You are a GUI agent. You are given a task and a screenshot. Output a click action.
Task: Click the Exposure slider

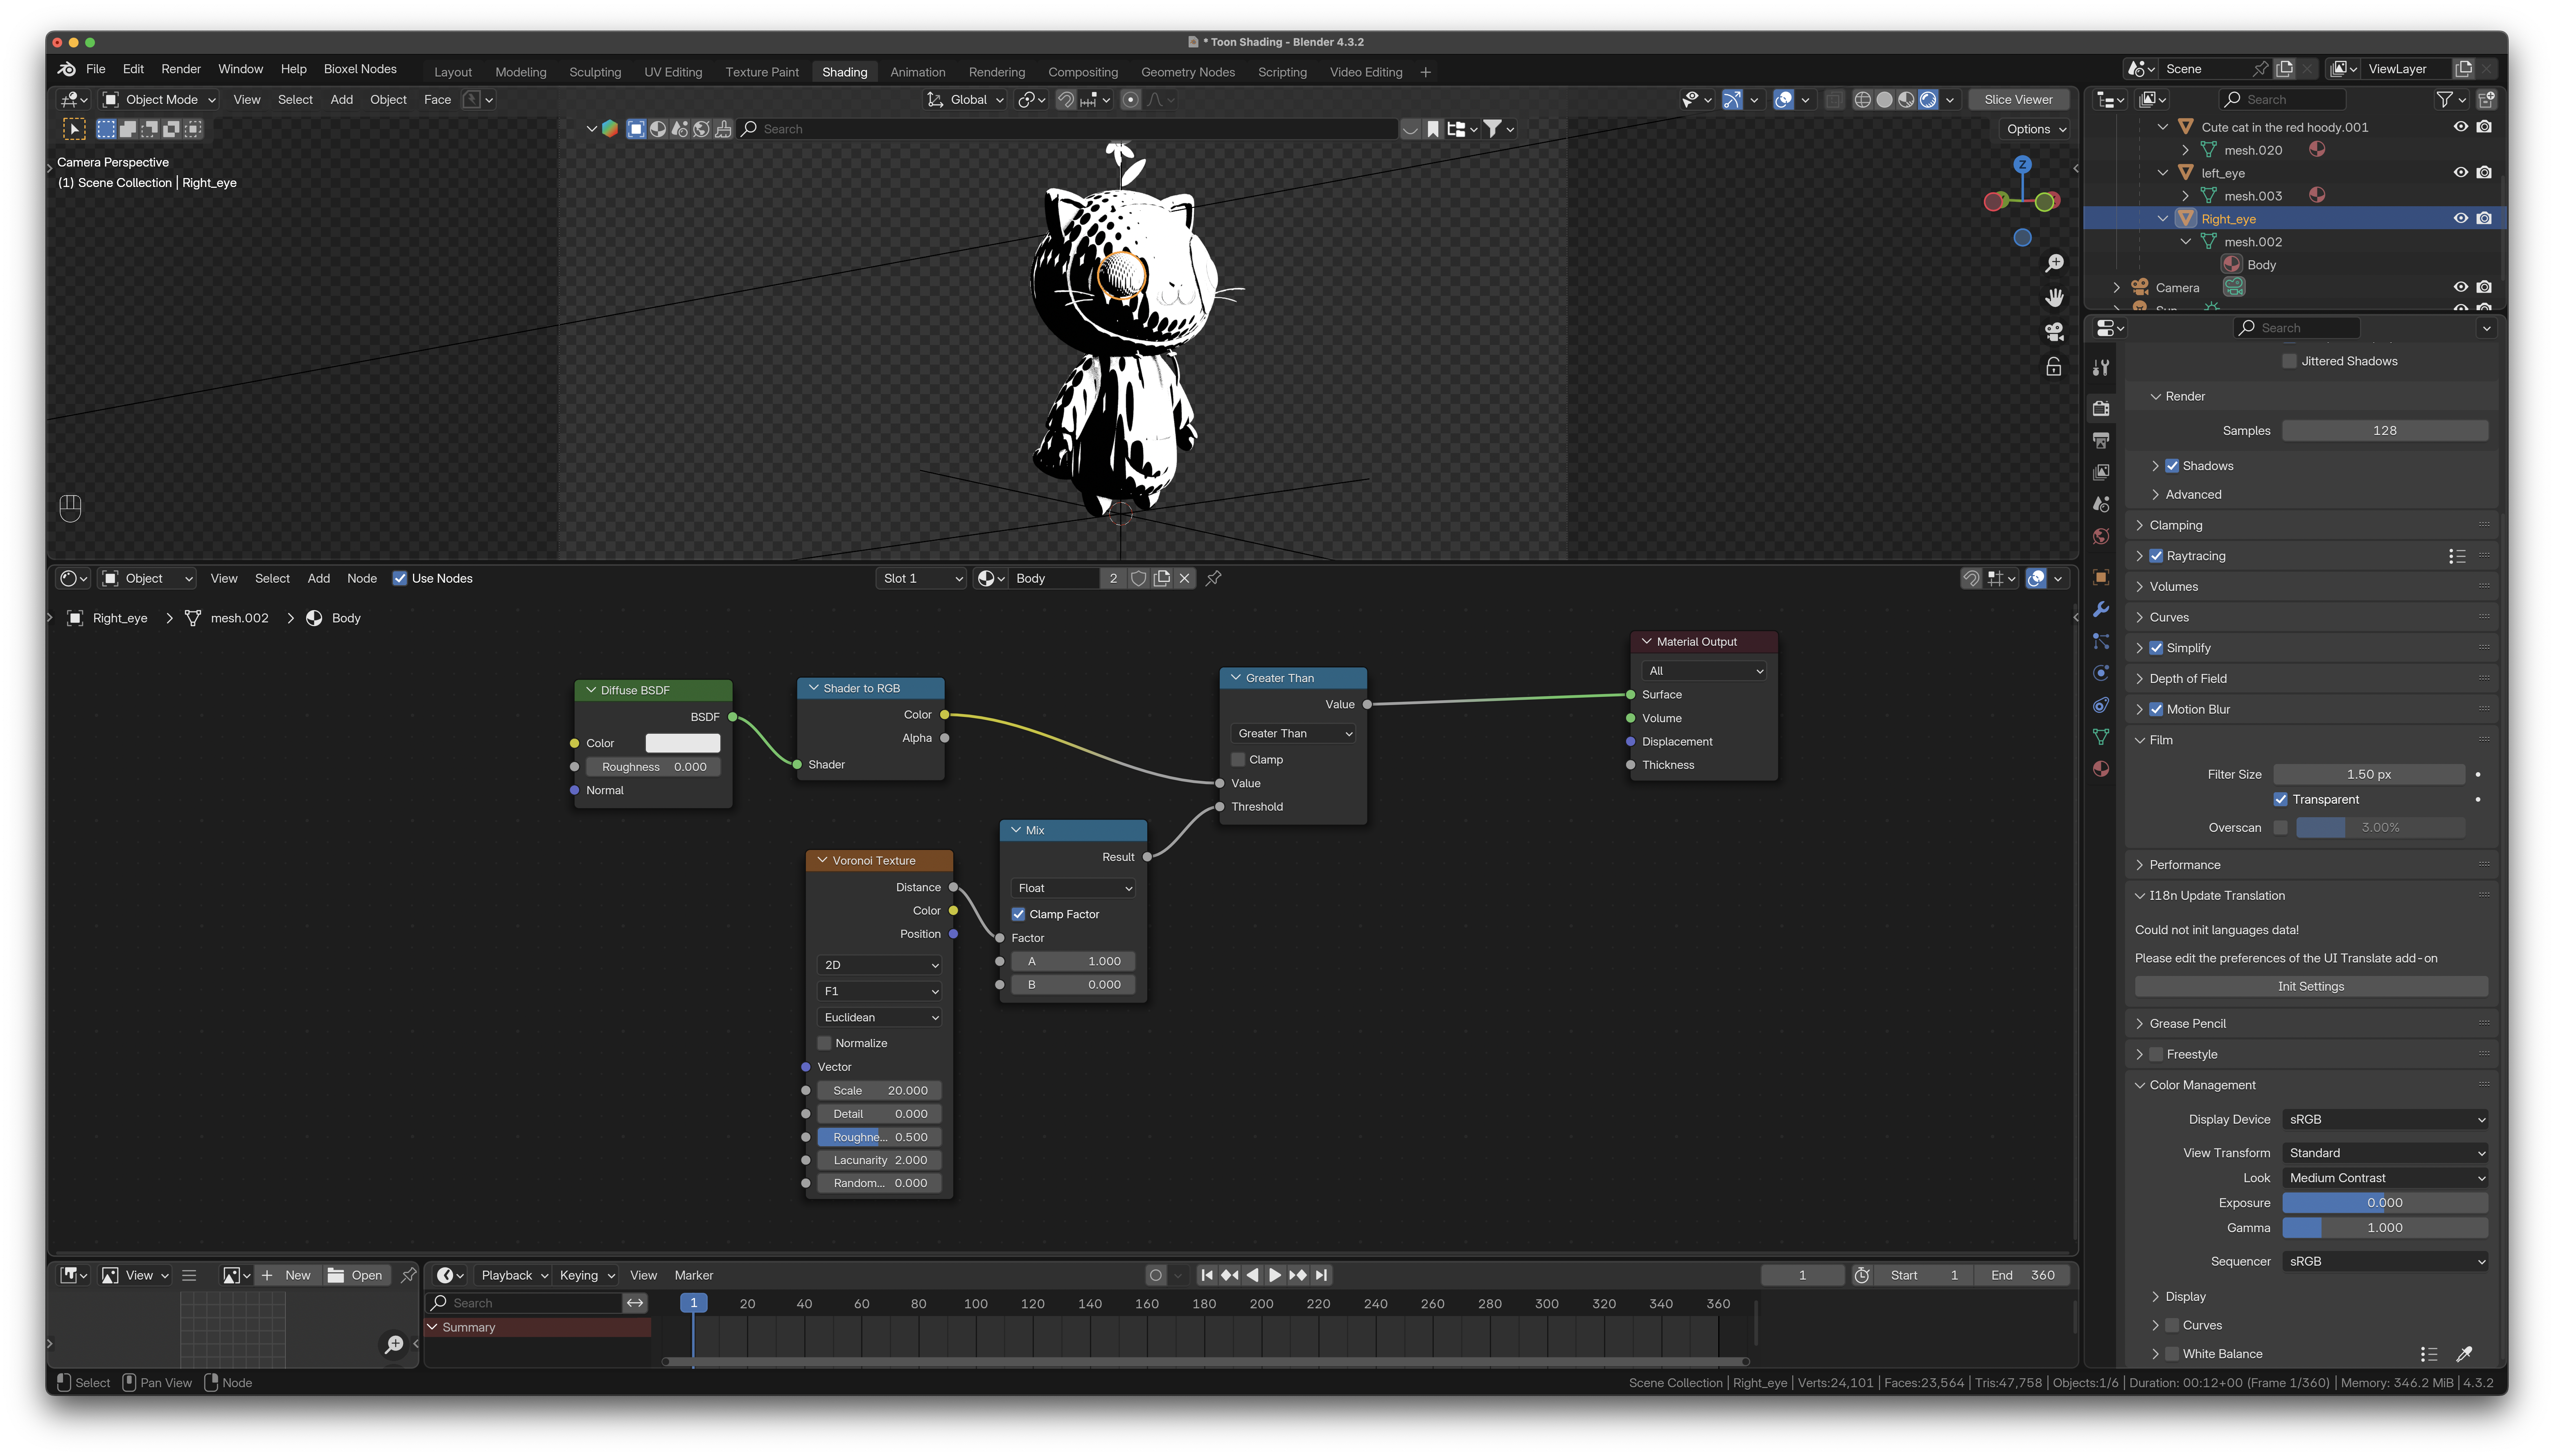(x=2385, y=1203)
